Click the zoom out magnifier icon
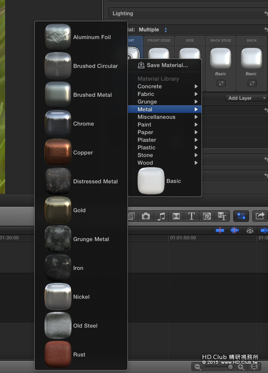This screenshot has width=268, height=373. (198, 367)
